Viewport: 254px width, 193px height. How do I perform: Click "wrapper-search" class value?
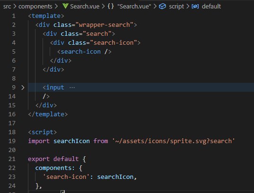(105, 25)
